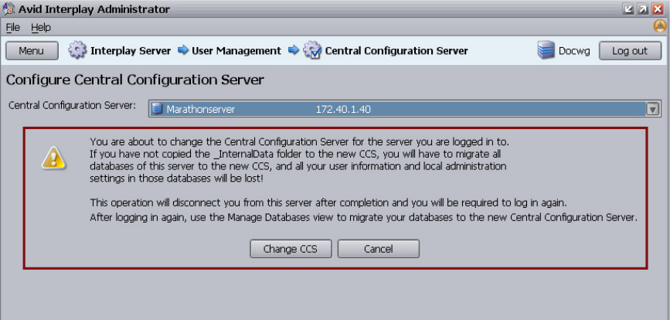Viewport: 670px width, 320px height.
Task: Click the Central Configuration Server gear-check icon
Action: [x=312, y=50]
